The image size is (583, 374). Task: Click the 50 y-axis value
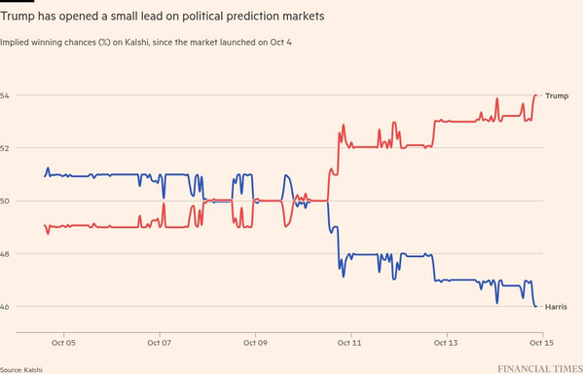pos(4,202)
